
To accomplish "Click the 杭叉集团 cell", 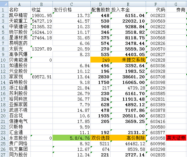I will (20, 149).
